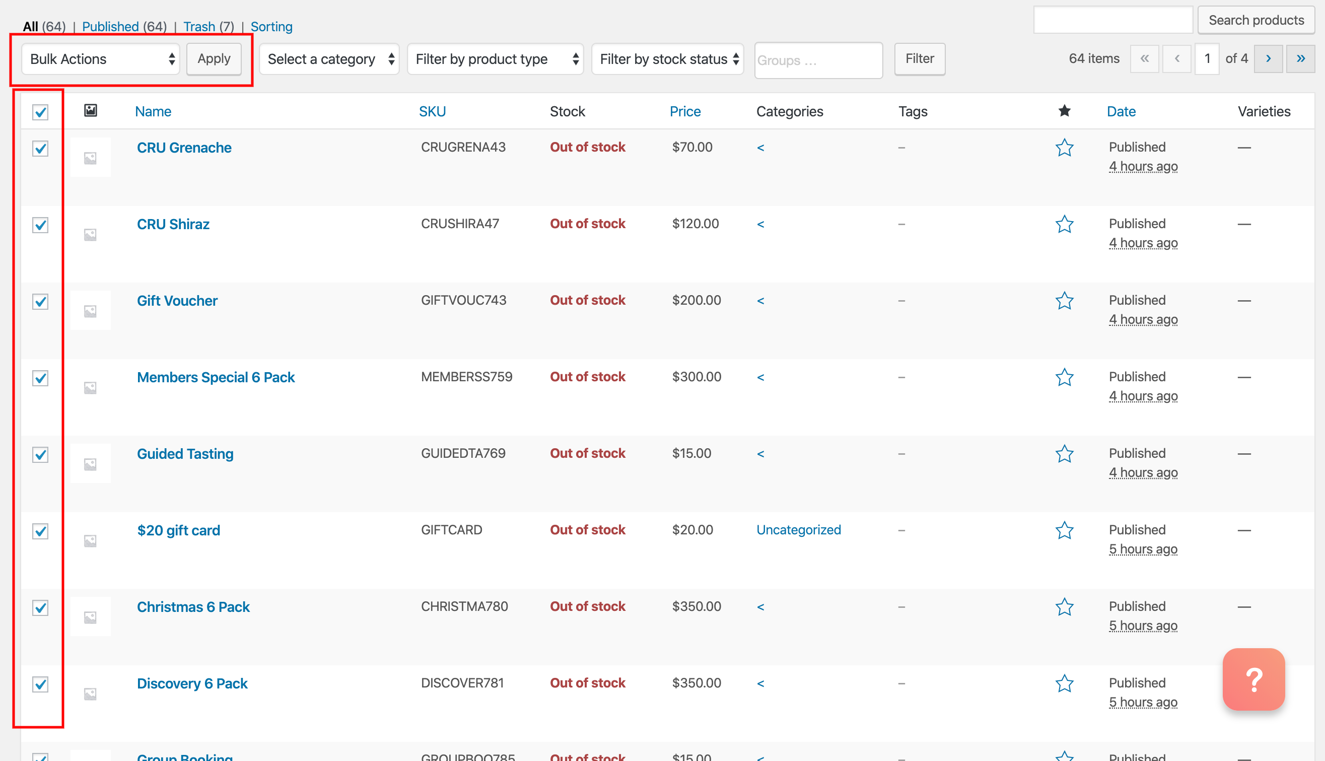Screen dimensions: 1325x761
Task: Open Filter by stock status dropdown
Action: (668, 59)
